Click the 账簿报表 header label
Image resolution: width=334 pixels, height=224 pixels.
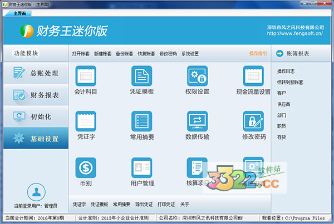[x=298, y=53]
